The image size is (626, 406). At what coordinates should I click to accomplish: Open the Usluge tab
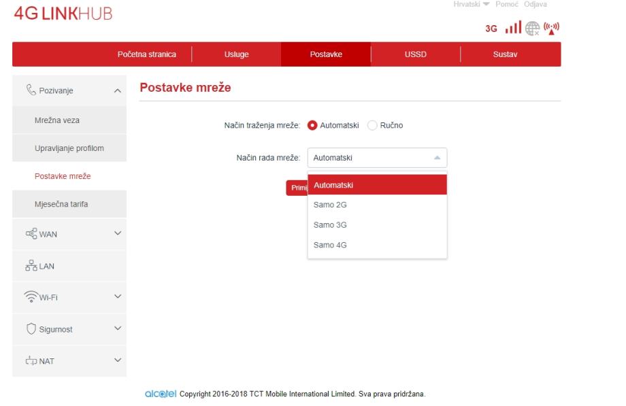[x=236, y=54]
